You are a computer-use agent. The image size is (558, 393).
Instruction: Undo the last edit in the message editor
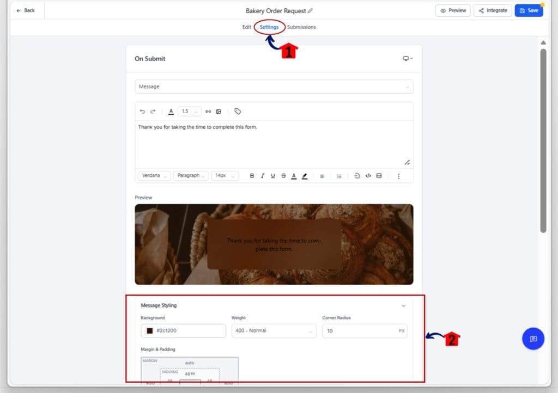[x=142, y=112]
